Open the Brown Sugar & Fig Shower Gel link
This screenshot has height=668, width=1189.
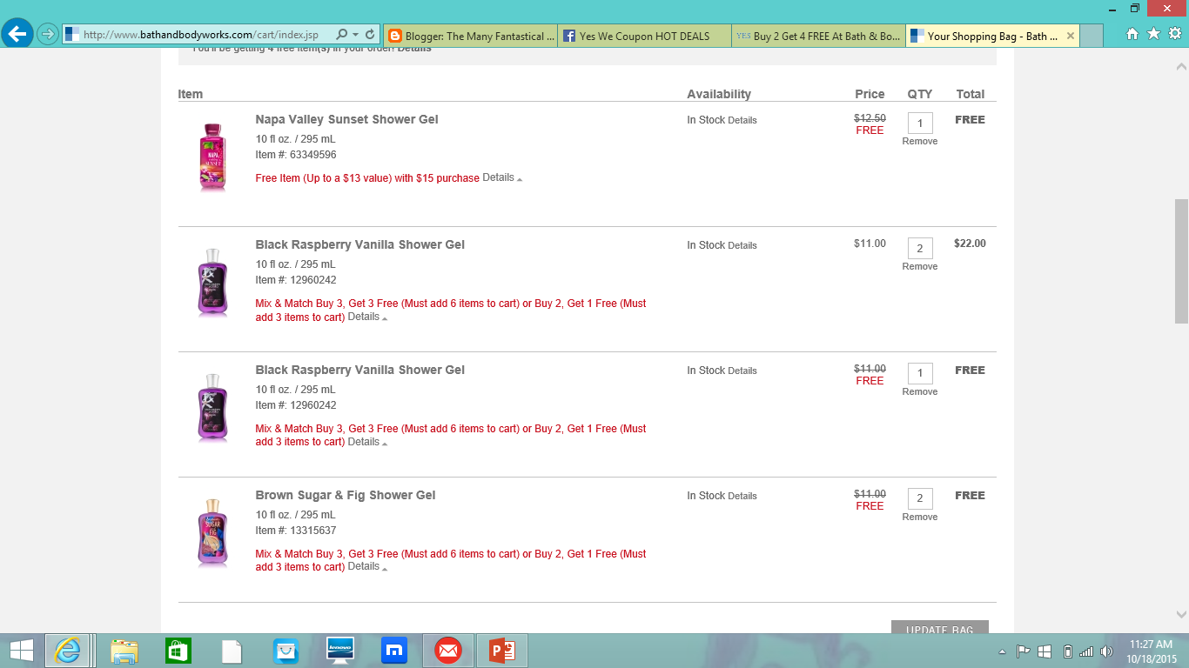[x=345, y=495]
